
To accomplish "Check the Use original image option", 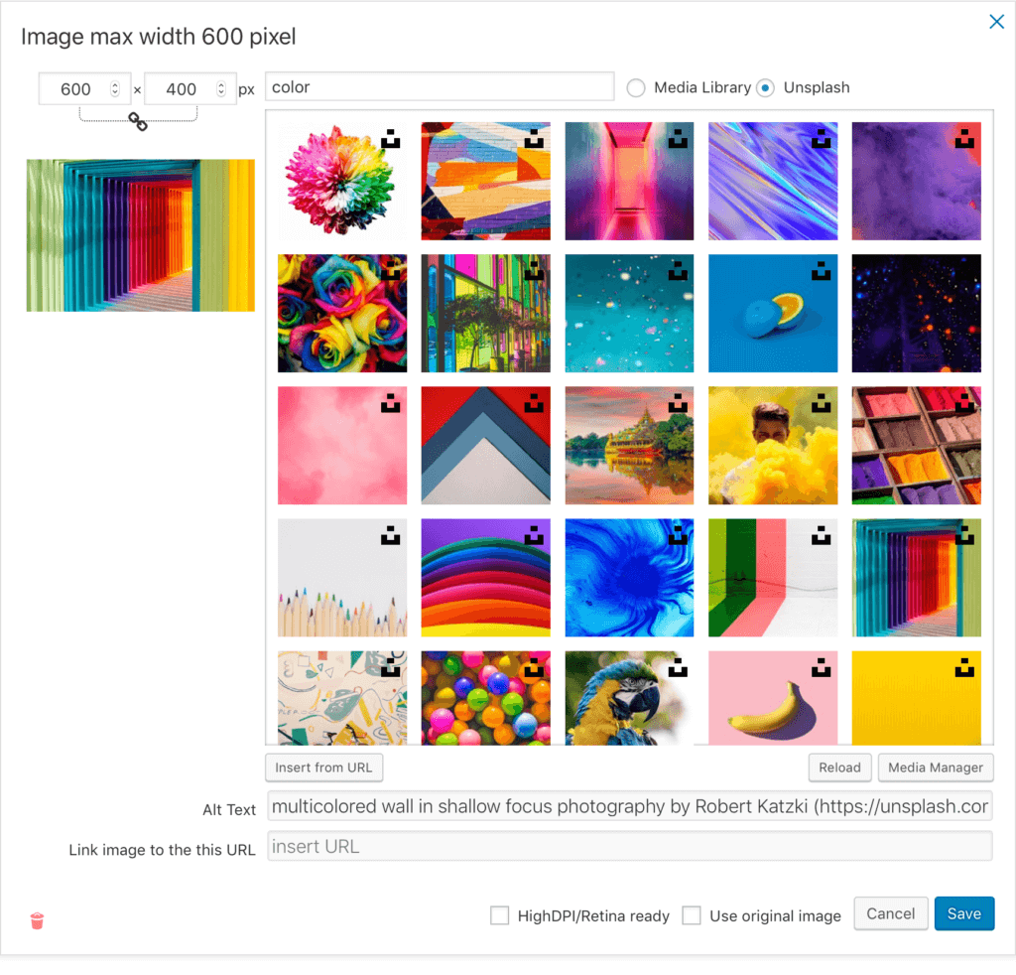I will tap(692, 915).
